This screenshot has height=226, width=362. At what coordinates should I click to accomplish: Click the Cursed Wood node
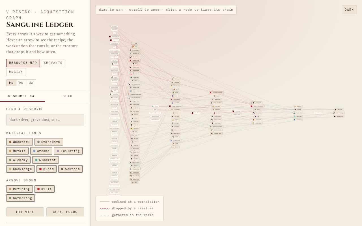(x=135, y=172)
